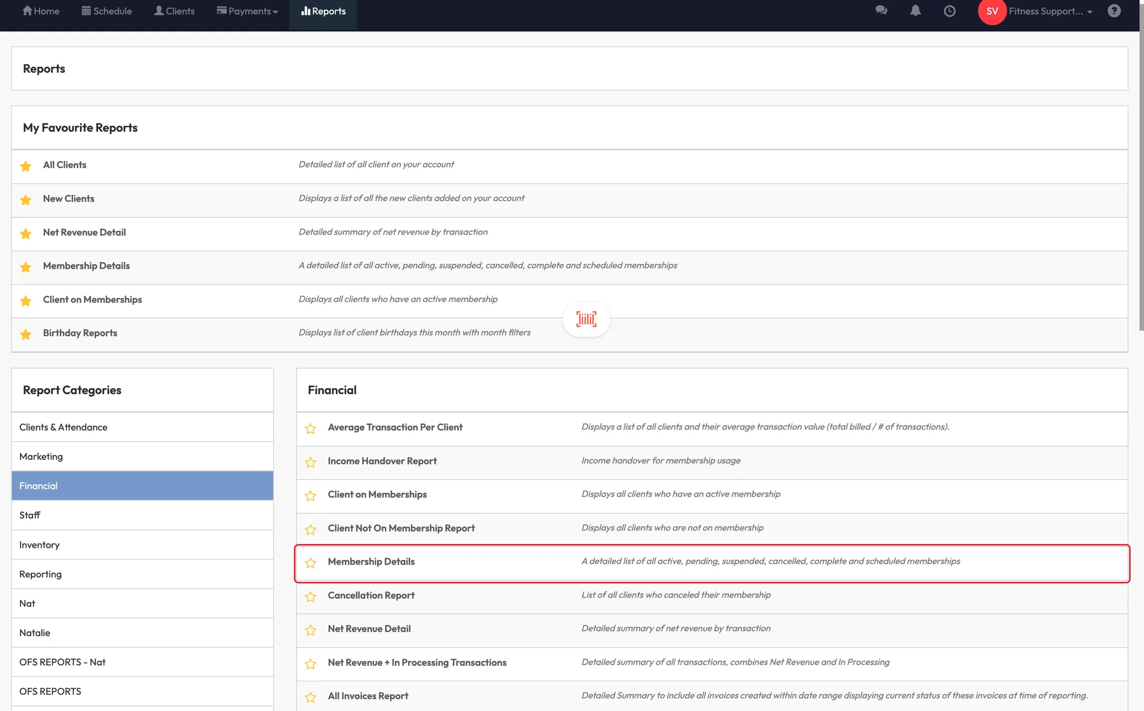Click the help question mark icon
Image resolution: width=1144 pixels, height=711 pixels.
(1114, 11)
